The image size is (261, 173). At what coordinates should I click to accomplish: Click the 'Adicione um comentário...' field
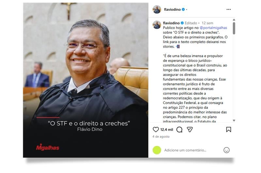pyautogui.click(x=185, y=150)
